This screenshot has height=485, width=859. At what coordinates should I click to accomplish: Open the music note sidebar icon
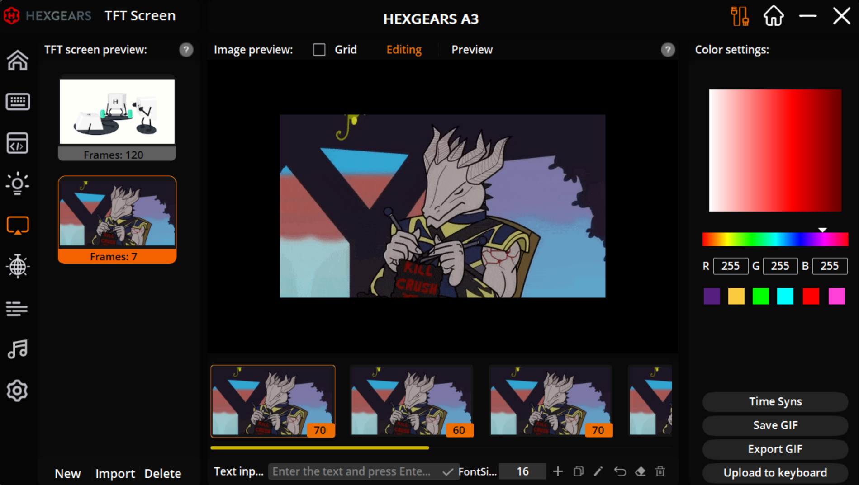18,349
